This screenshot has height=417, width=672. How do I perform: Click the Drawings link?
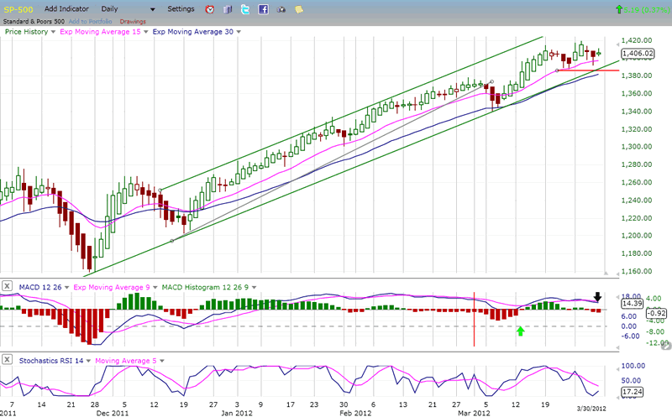click(133, 22)
